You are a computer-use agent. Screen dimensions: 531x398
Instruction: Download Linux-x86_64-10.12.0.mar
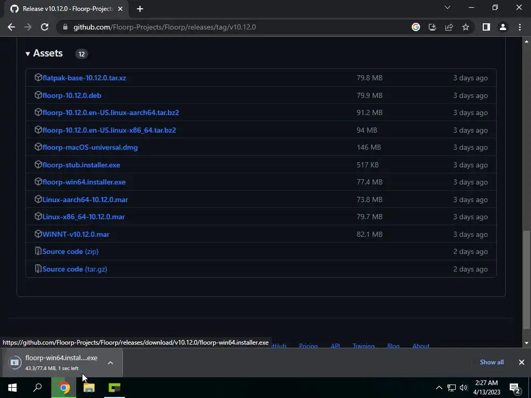[x=83, y=217]
